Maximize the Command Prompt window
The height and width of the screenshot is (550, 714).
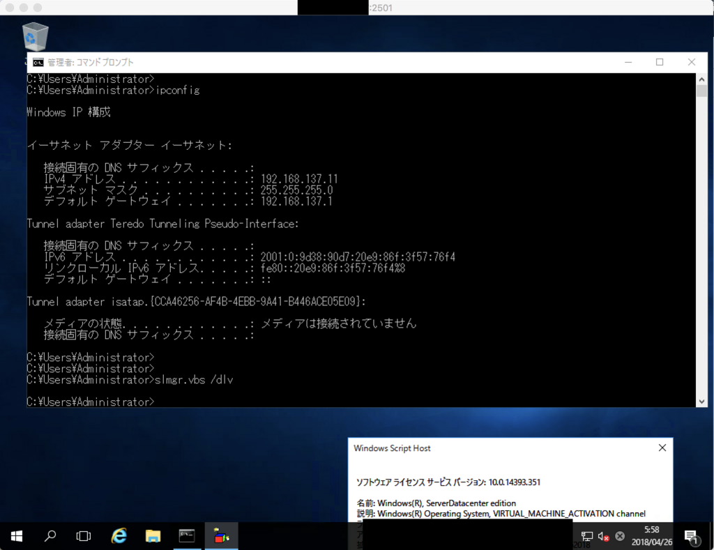click(660, 62)
